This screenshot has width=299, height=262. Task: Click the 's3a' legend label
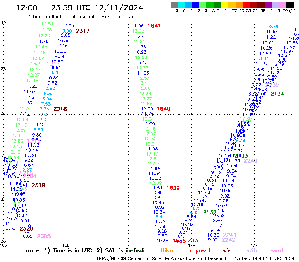(227, 250)
